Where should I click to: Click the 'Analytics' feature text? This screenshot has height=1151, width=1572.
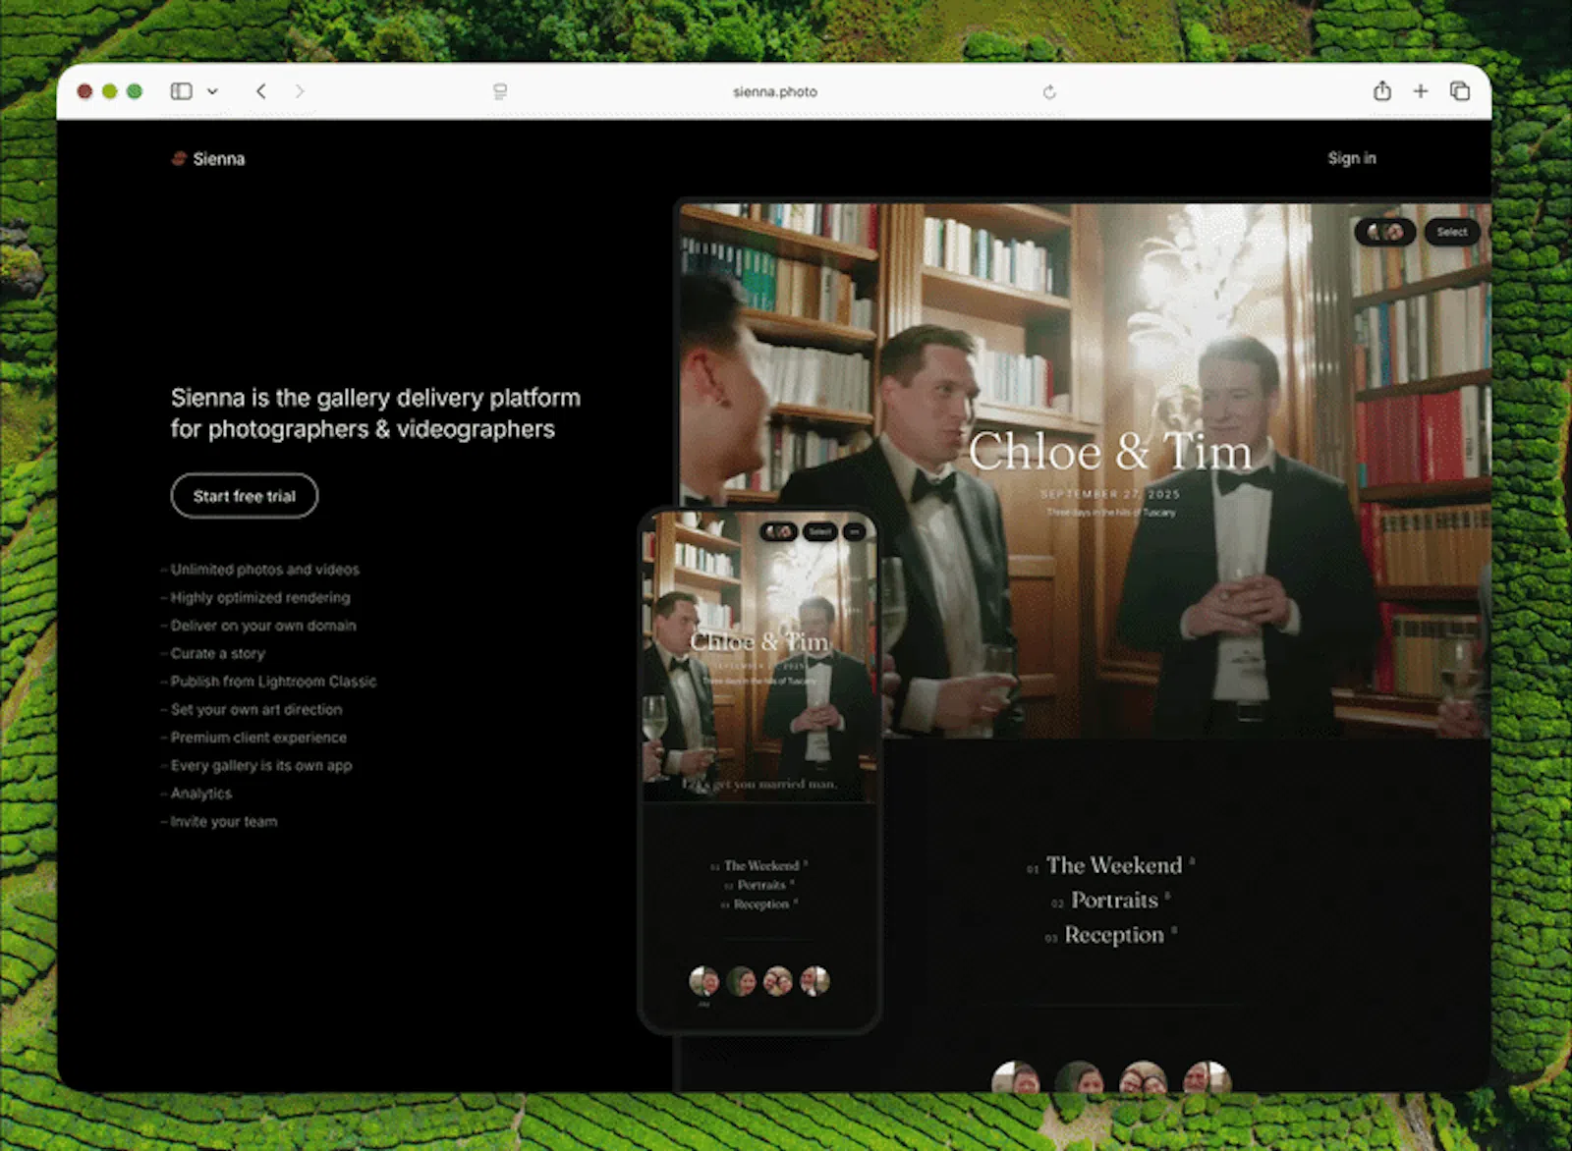coord(201,794)
